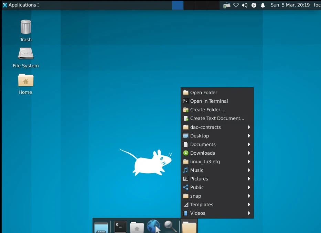Open the Applications menu button

pyautogui.click(x=19, y=5)
